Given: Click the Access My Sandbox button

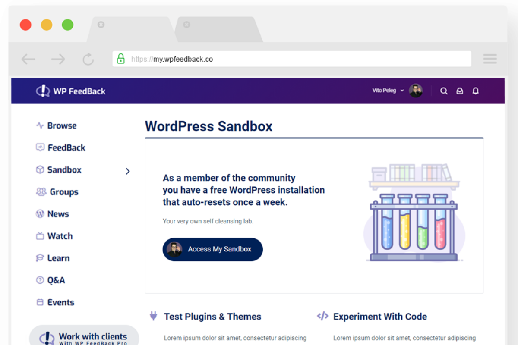Looking at the screenshot, I should 213,249.
